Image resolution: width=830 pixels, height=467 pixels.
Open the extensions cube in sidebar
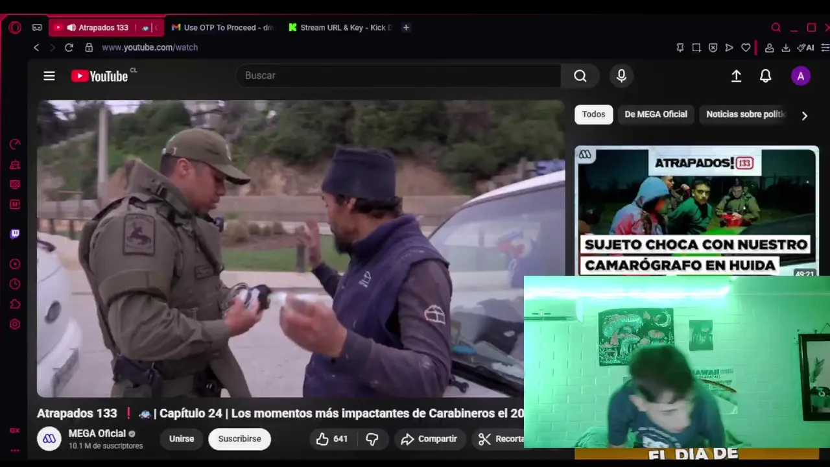pos(15,304)
